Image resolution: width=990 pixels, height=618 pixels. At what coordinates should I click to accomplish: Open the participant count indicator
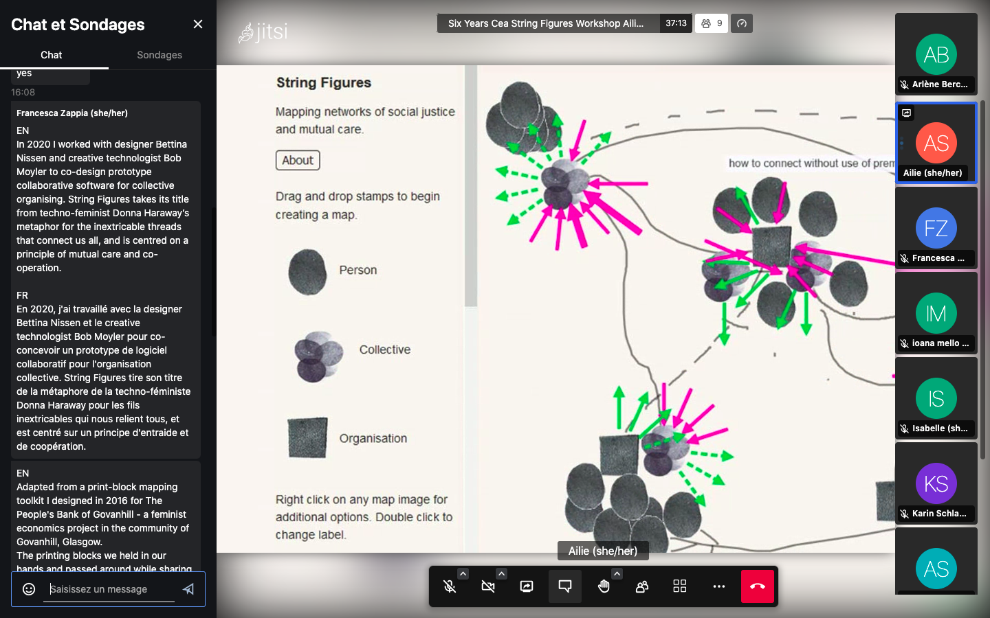tap(712, 23)
